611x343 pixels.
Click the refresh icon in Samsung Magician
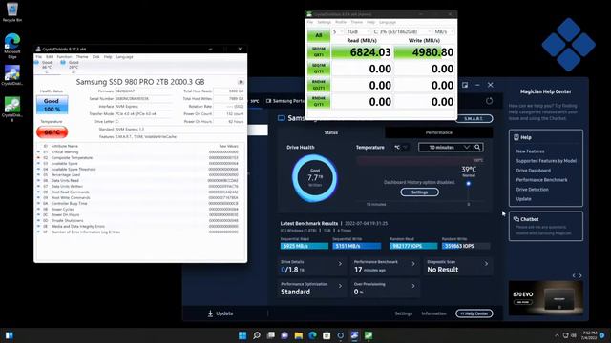(489, 101)
